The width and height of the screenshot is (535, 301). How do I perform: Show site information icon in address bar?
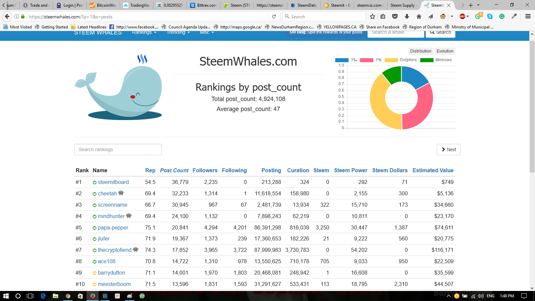[16, 16]
